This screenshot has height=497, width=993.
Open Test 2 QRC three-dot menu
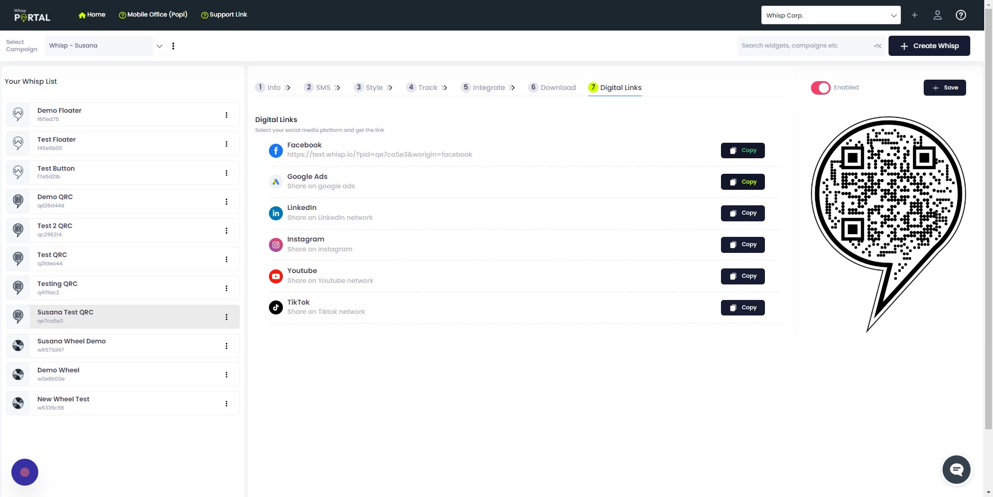pos(227,230)
